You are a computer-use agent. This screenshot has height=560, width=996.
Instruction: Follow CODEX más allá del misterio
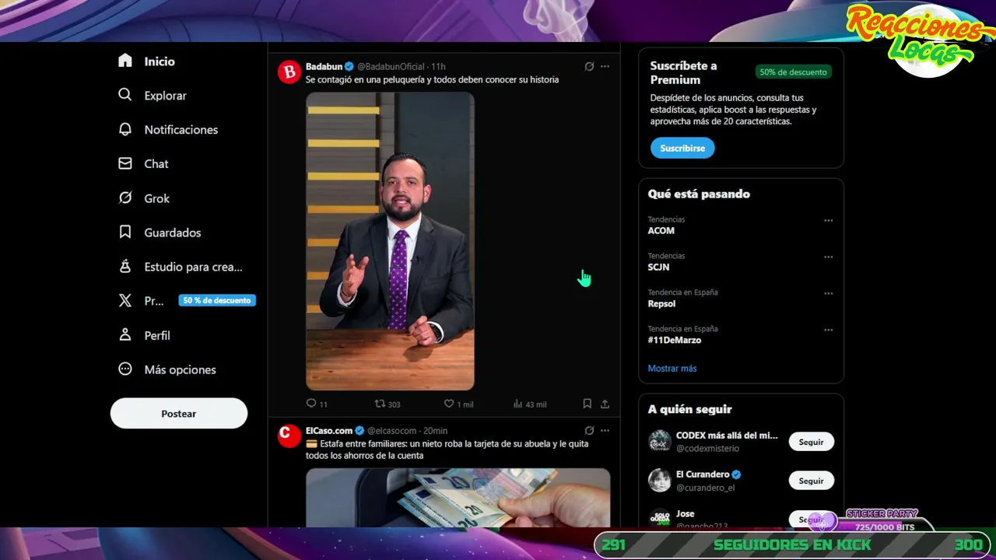click(x=811, y=442)
